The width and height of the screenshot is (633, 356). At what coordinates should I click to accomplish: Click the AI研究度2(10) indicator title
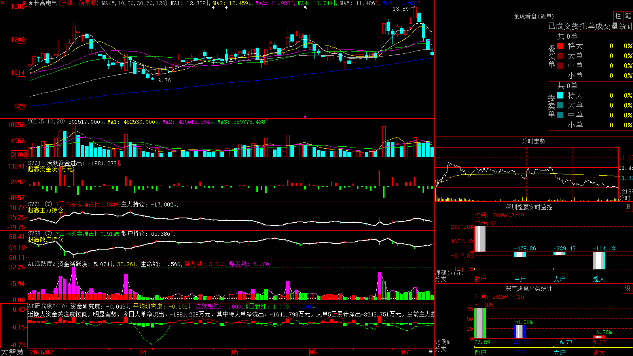48,306
